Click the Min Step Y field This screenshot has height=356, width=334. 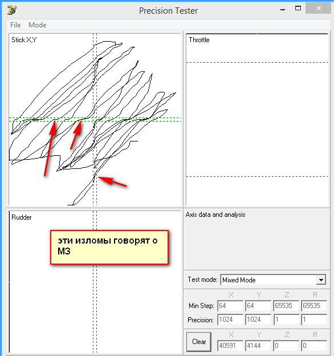258,306
